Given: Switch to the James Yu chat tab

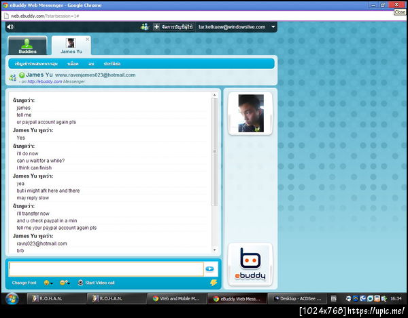Looking at the screenshot, I should coord(71,45).
